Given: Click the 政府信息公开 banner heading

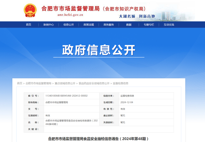Looking at the screenshot, I should pos(99,50).
